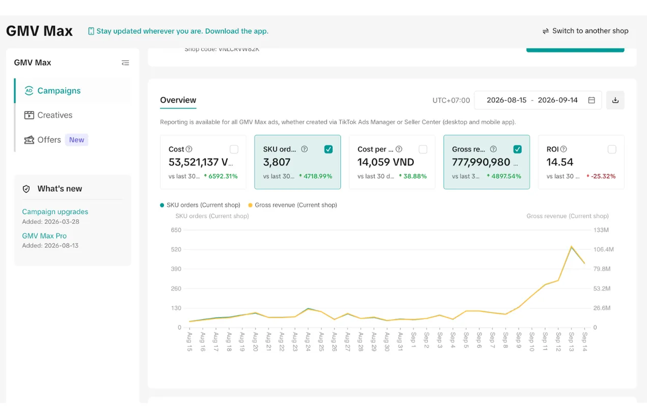Click the New badge beside Offers
Viewport: 647px width, 418px height.
(x=76, y=140)
